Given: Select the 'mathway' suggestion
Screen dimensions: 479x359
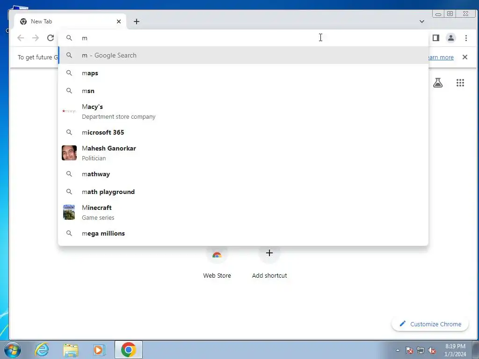Looking at the screenshot, I should 243,174.
